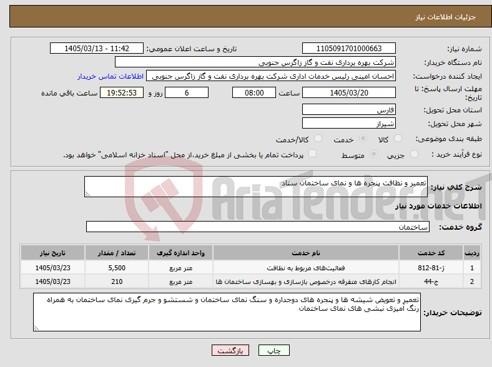Select the خدمت radio button
This screenshot has height=367, width=492.
363,139
